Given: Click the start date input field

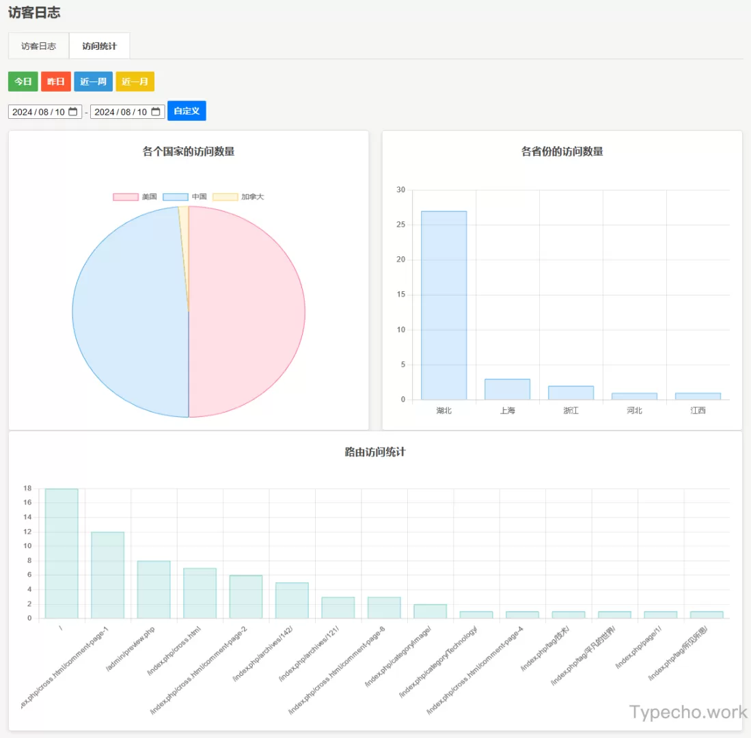Looking at the screenshot, I should (38, 112).
